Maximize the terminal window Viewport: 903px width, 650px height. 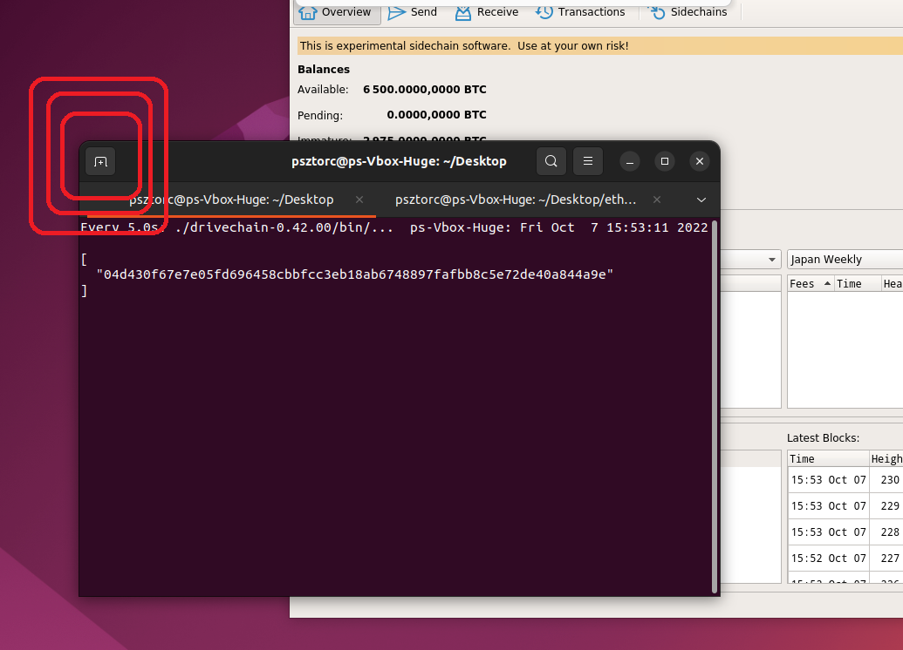pyautogui.click(x=665, y=162)
